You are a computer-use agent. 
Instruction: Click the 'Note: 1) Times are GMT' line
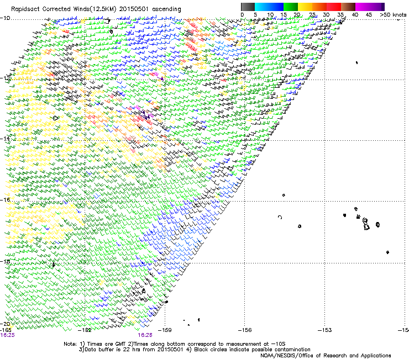pos(174,344)
